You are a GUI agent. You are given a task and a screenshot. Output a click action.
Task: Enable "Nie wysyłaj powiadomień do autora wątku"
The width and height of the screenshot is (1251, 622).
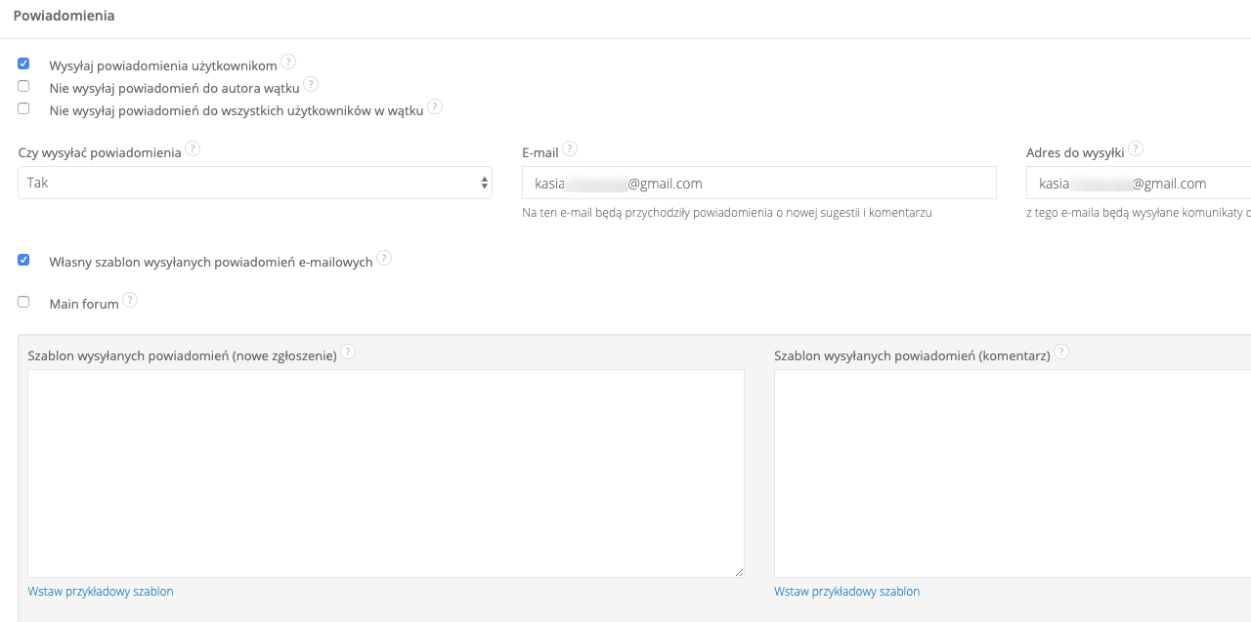point(23,86)
